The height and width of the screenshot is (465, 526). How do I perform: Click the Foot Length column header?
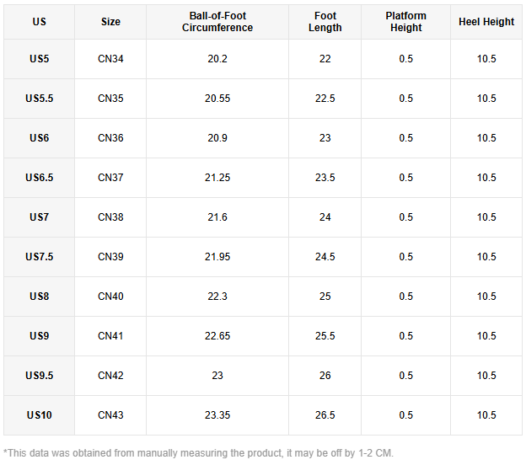(325, 22)
